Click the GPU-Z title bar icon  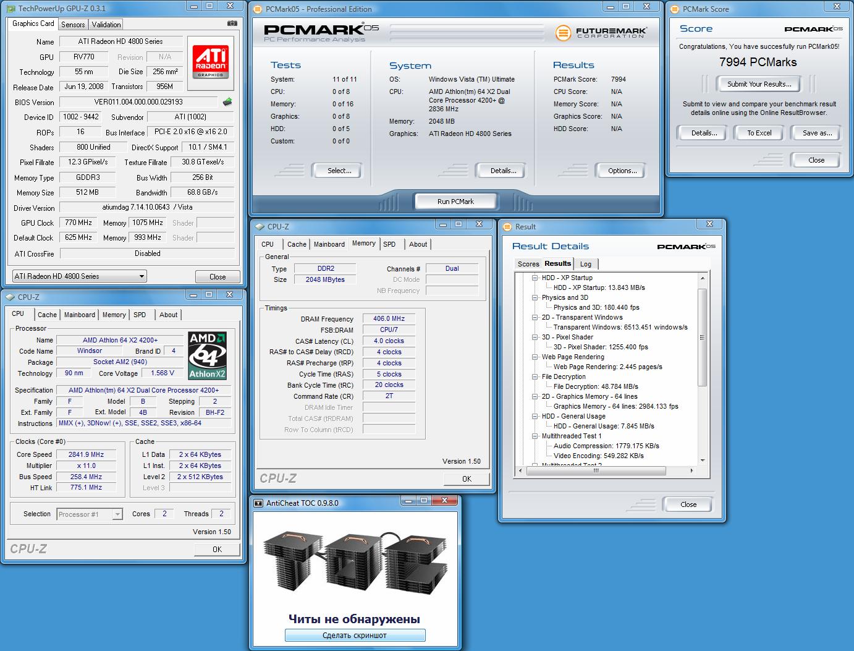click(x=11, y=8)
